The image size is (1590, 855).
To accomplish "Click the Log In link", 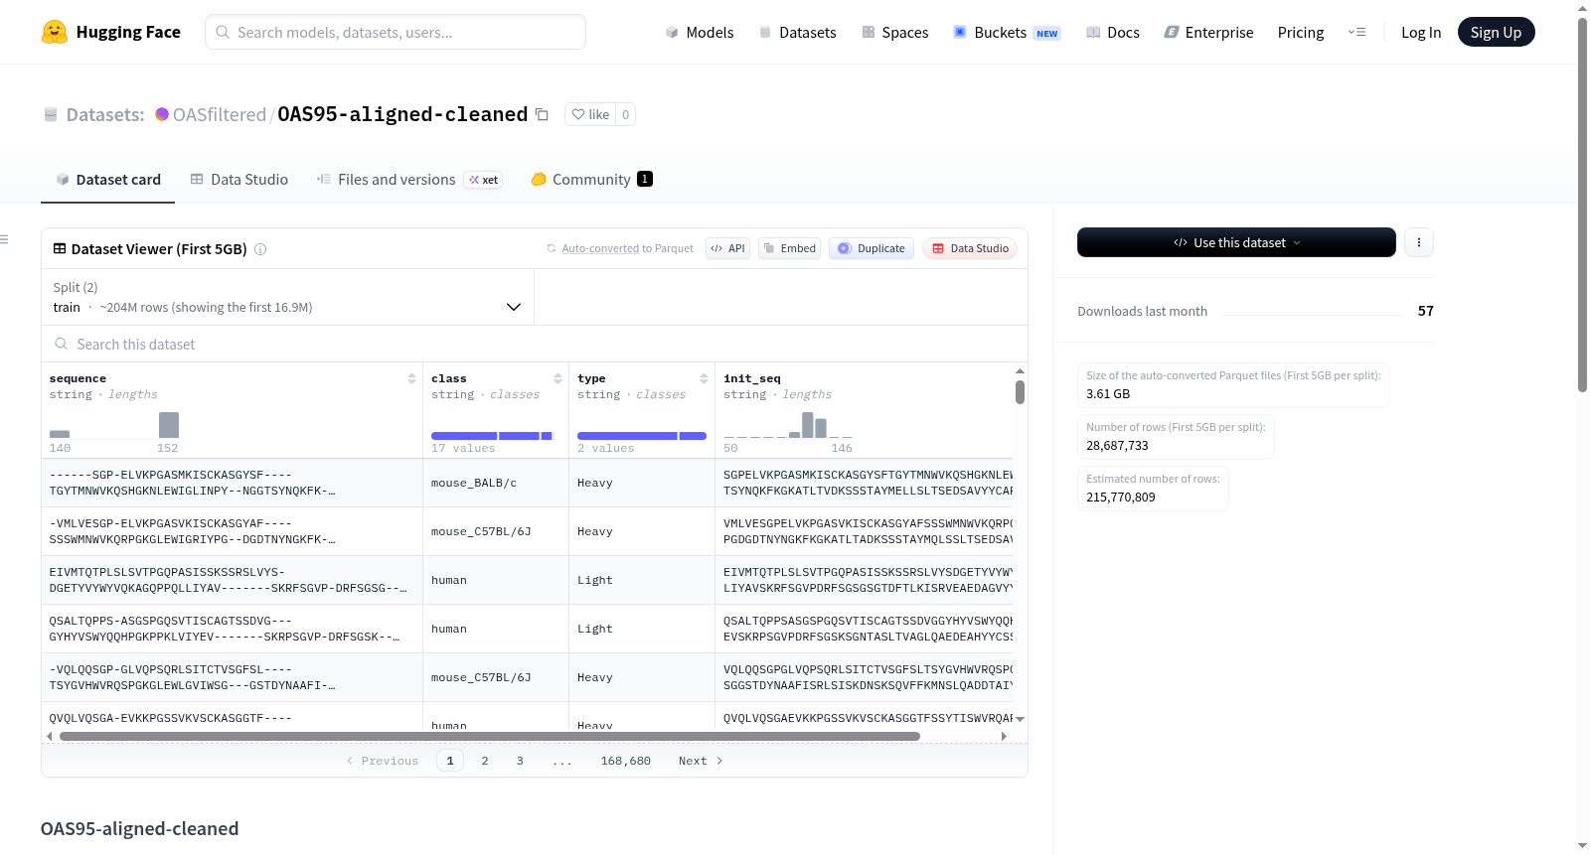I will [1421, 32].
